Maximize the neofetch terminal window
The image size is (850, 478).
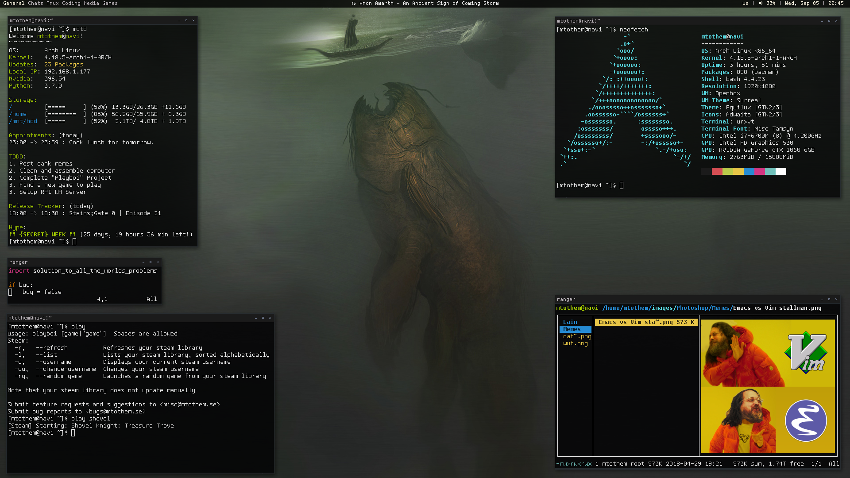829,21
